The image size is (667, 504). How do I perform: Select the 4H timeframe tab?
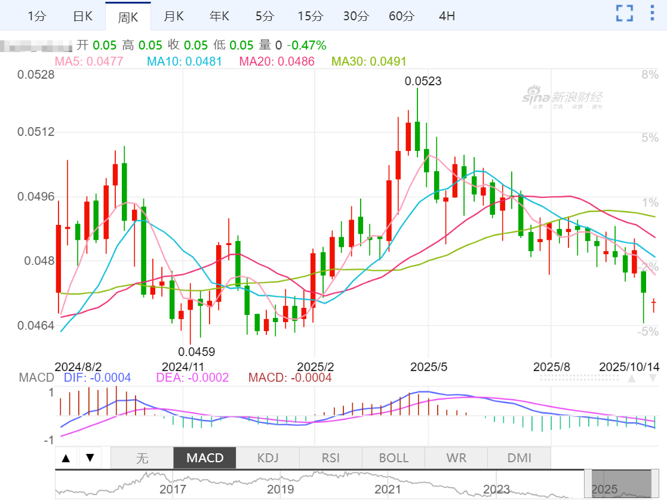tap(447, 16)
